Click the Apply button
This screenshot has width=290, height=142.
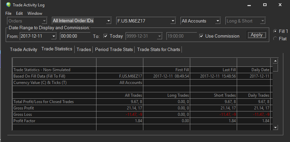[x=257, y=35]
